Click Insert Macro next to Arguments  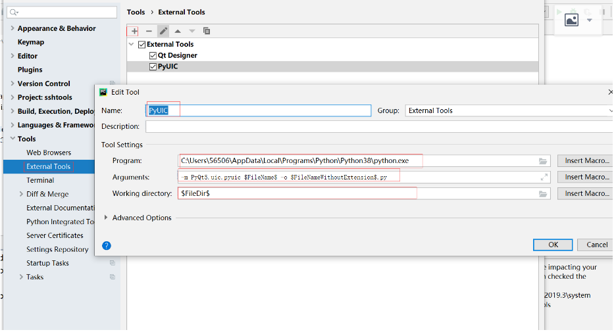[586, 178]
